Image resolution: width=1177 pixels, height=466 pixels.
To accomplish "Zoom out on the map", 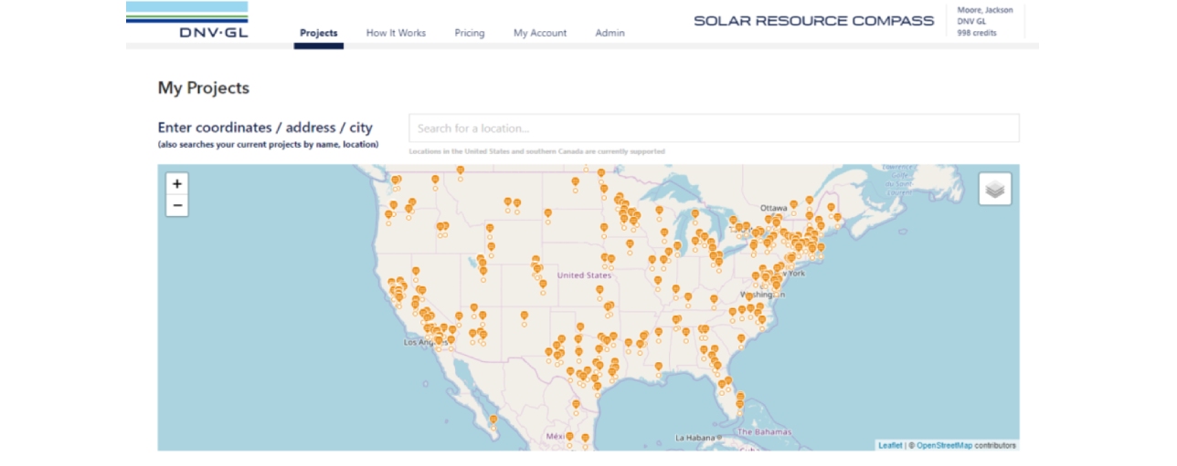I will point(177,205).
